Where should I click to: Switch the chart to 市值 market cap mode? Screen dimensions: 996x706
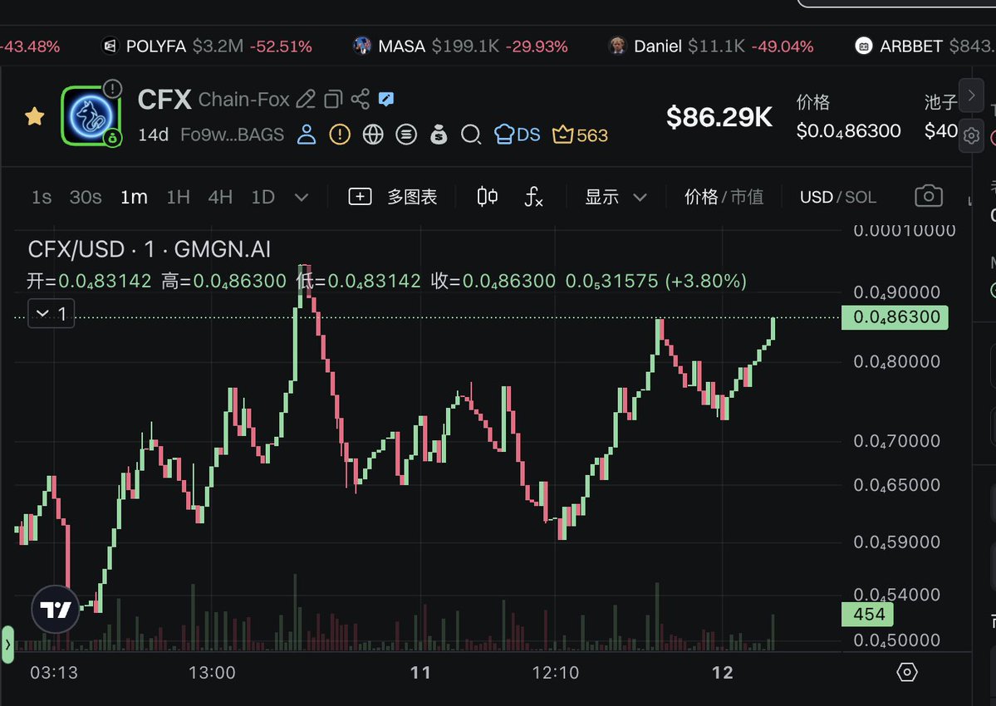click(x=746, y=198)
